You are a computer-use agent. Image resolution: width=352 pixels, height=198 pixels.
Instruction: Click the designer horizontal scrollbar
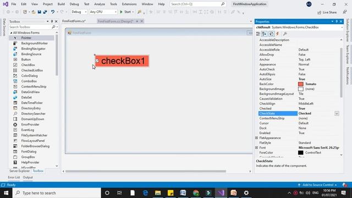tap(145, 171)
